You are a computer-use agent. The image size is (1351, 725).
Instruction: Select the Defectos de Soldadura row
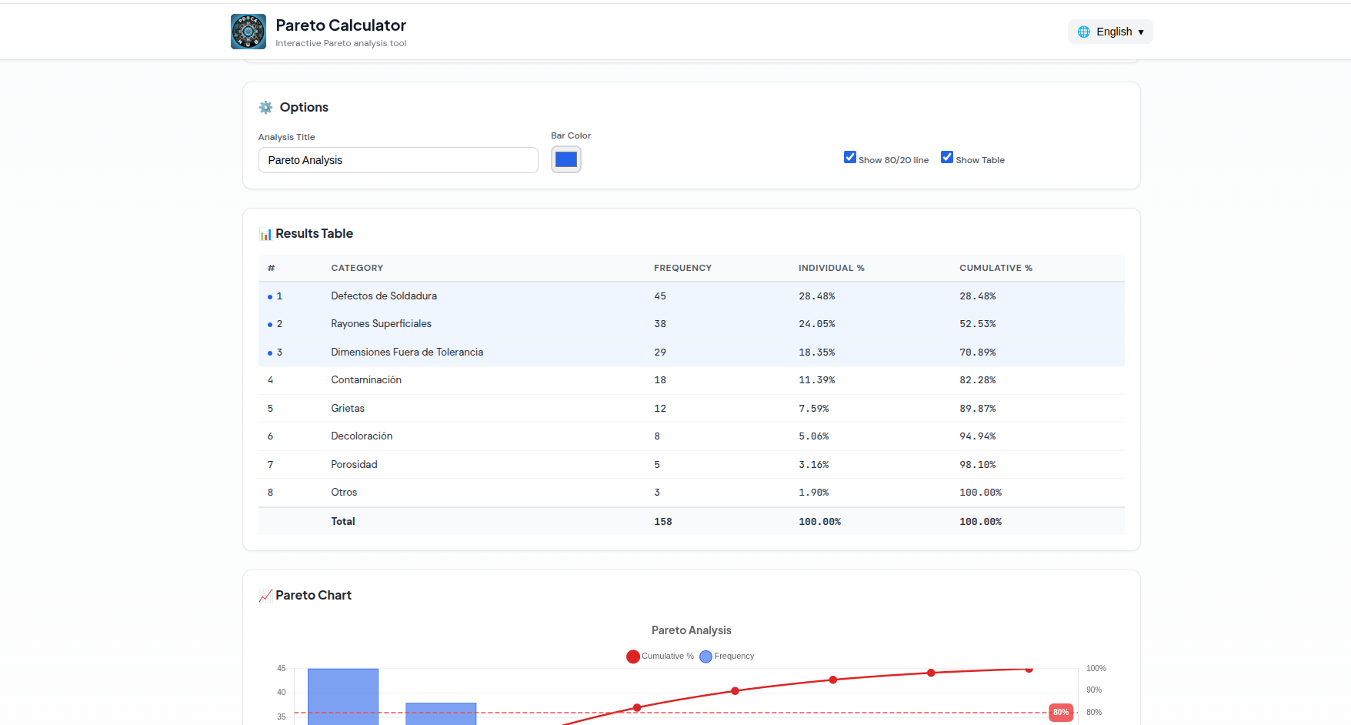coord(691,296)
